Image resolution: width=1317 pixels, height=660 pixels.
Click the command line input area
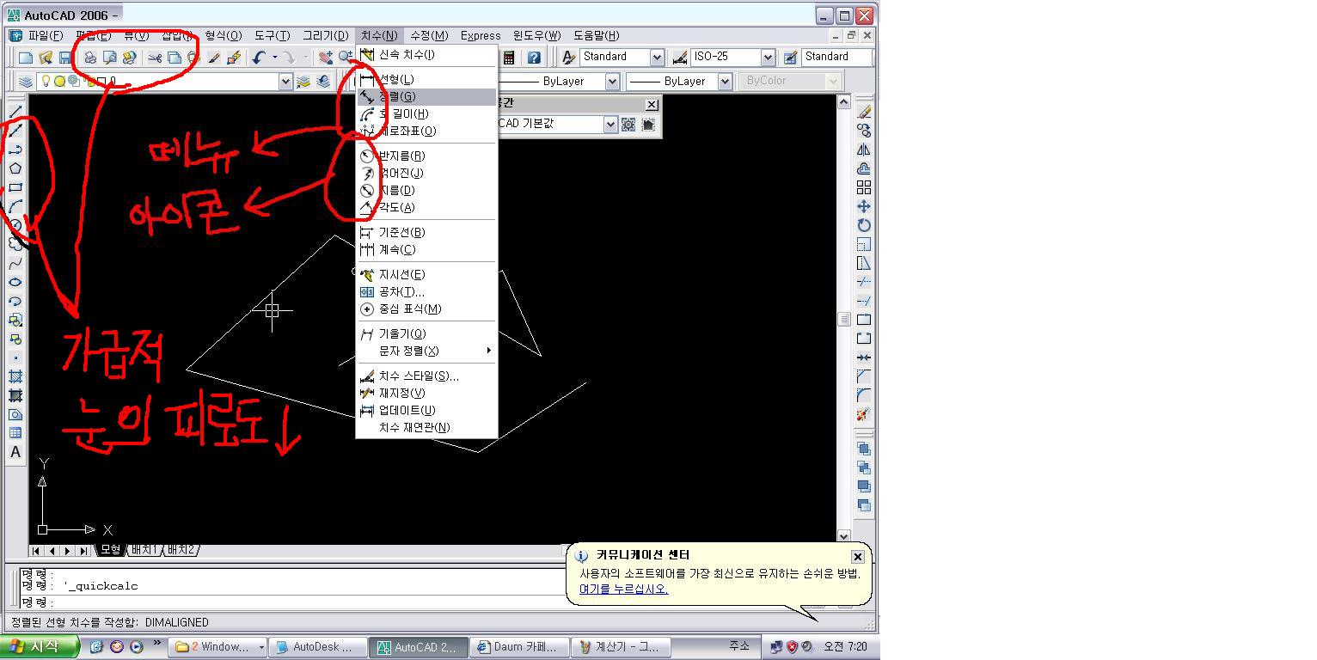(x=292, y=602)
